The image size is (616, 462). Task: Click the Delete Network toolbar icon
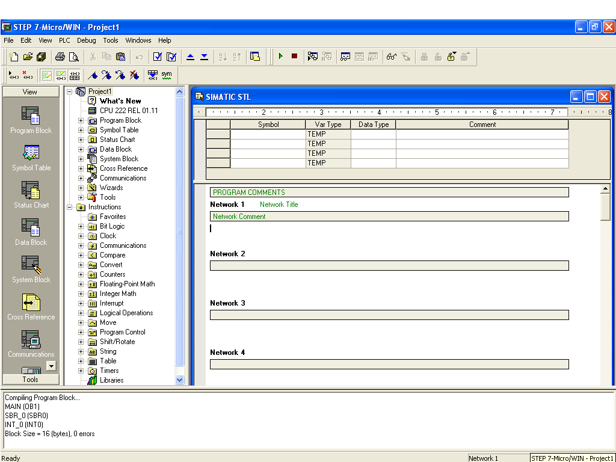tap(28, 75)
